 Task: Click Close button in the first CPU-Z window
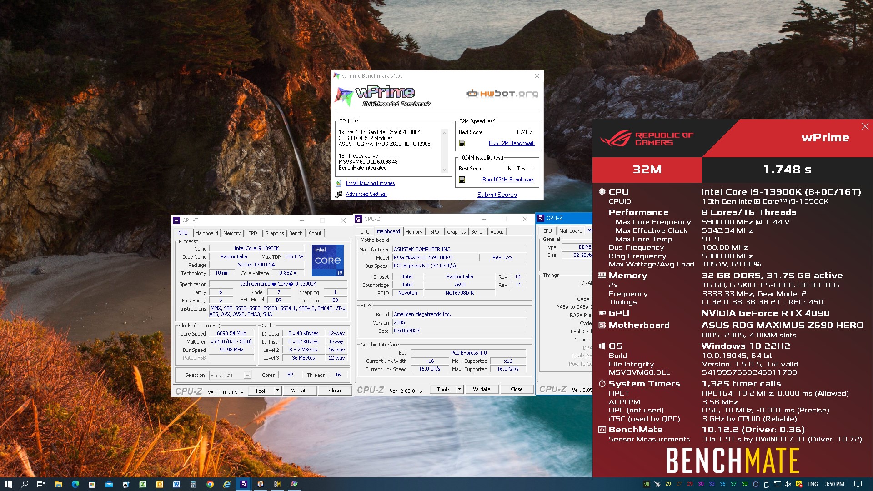[x=335, y=391]
